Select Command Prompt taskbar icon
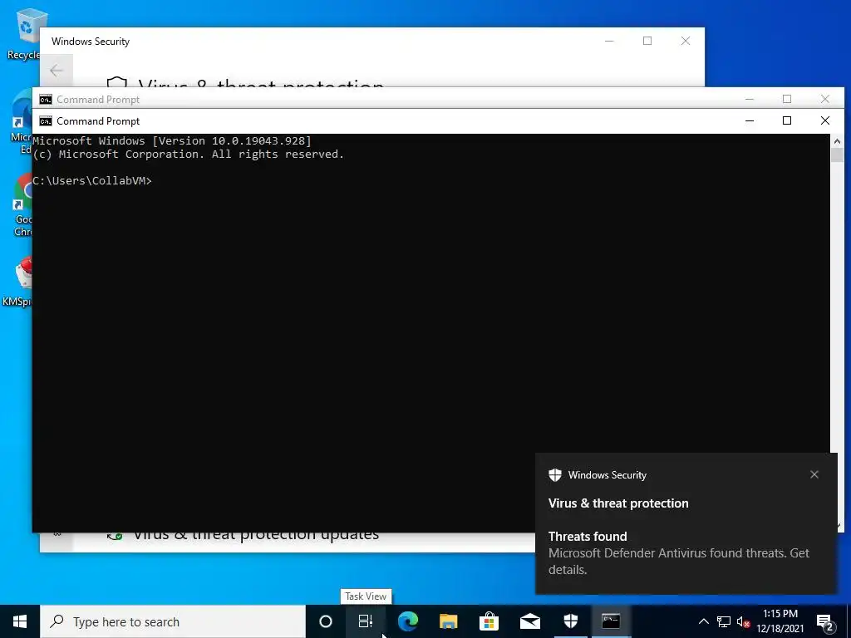This screenshot has width=851, height=638. coord(611,621)
